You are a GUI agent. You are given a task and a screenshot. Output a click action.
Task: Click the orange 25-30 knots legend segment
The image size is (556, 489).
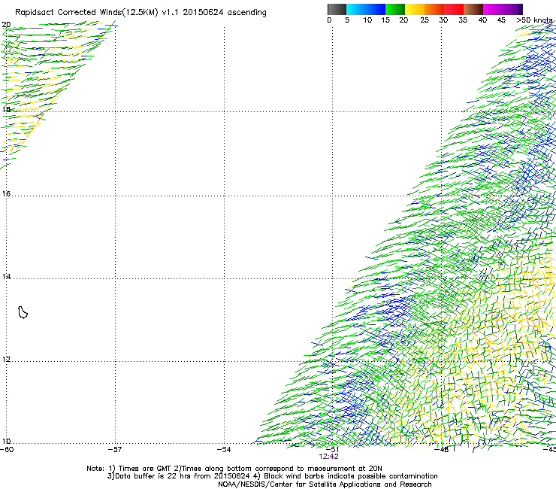434,9
